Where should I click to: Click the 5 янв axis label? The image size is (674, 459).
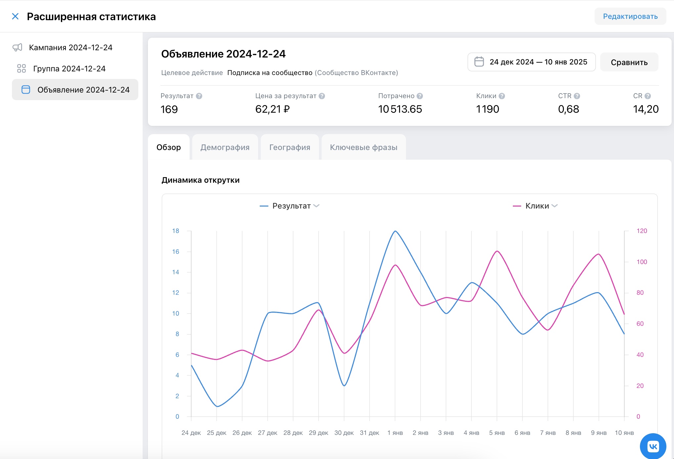point(497,433)
